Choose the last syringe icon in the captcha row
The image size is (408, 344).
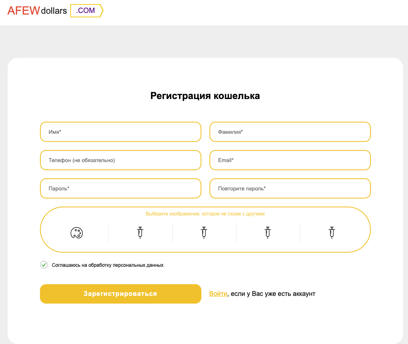[332, 232]
